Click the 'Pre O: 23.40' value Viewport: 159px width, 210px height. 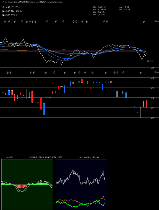(100, 7)
